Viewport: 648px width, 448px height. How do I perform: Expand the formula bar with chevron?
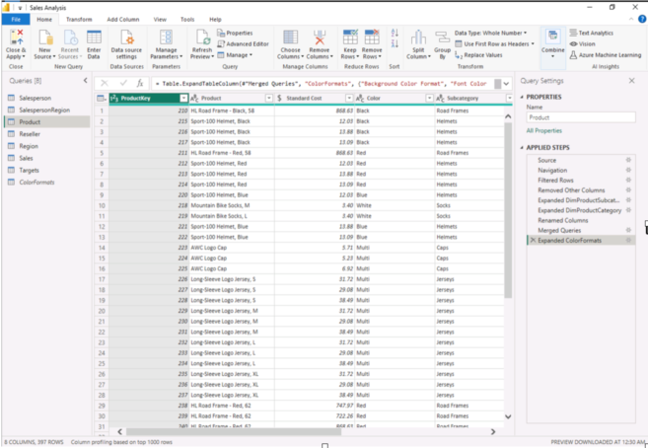point(506,84)
